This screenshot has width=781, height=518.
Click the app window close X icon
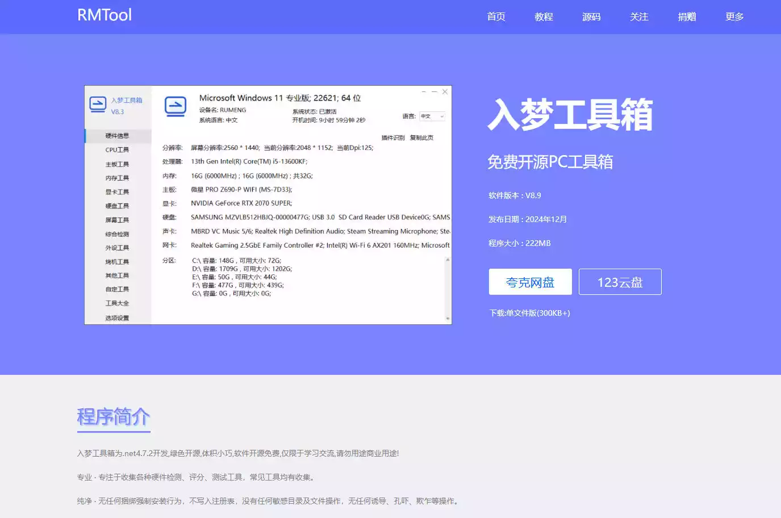point(445,91)
